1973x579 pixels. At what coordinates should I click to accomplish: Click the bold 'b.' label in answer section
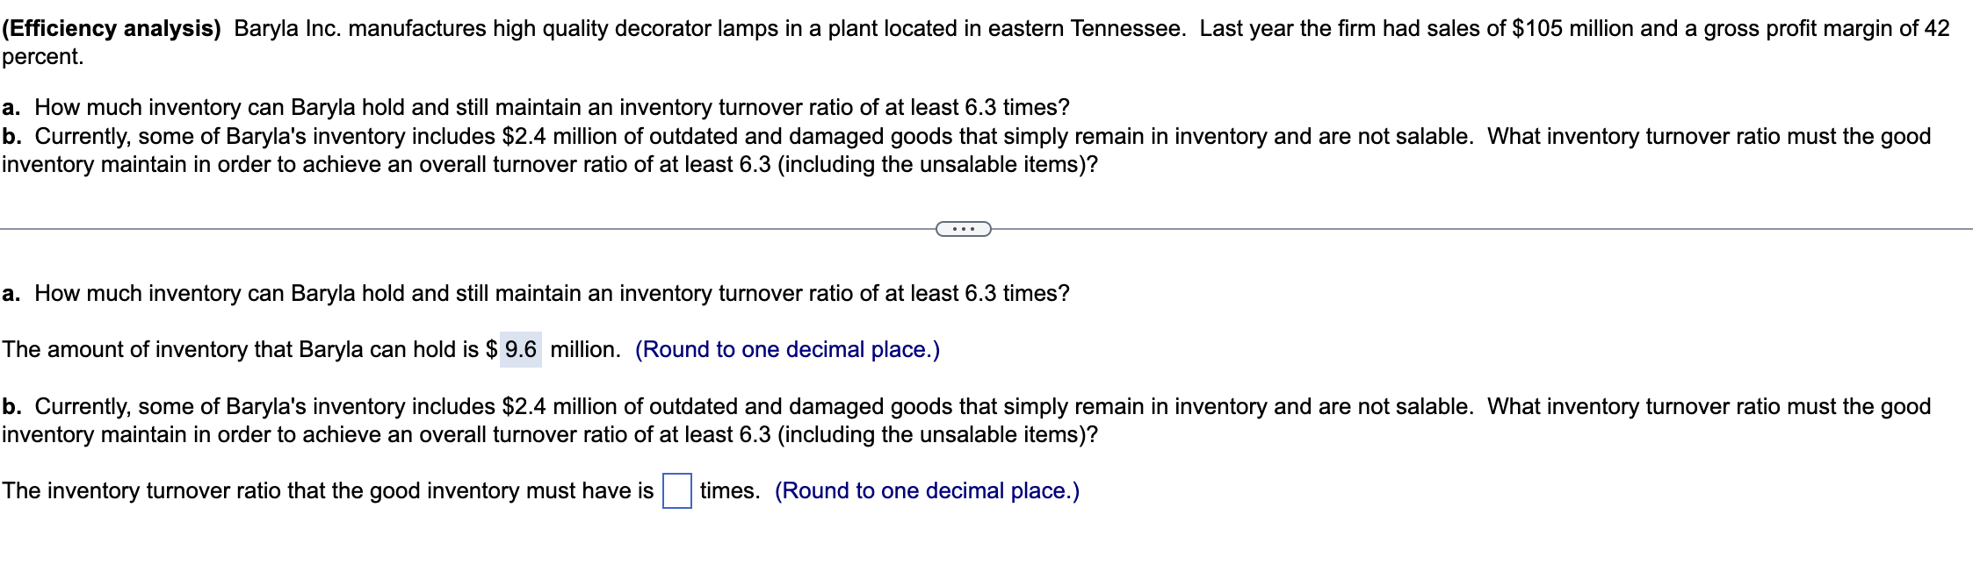point(11,405)
